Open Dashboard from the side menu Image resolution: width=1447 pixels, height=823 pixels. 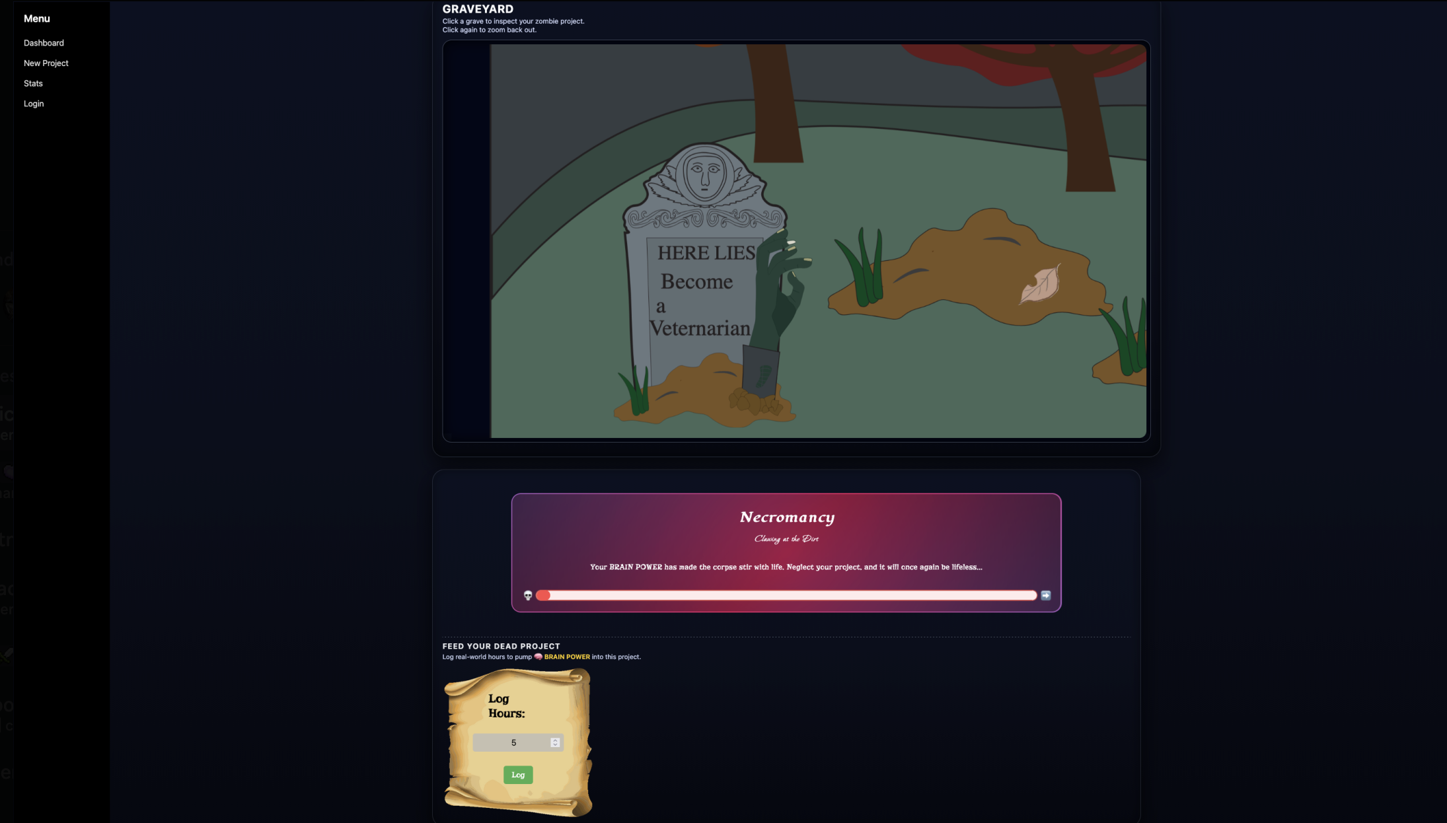click(44, 43)
